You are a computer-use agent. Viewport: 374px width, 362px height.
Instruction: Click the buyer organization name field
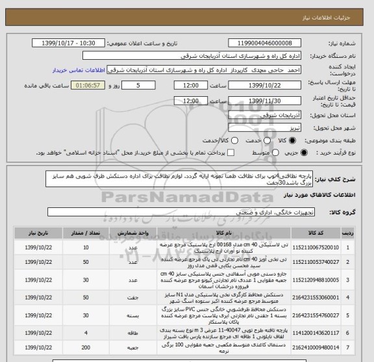point(192,56)
